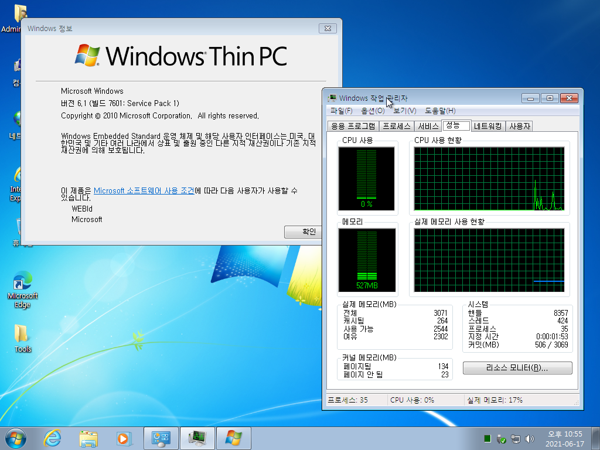This screenshot has height=450, width=600.
Task: Open Windows Media Player taskbar icon
Action: point(124,438)
